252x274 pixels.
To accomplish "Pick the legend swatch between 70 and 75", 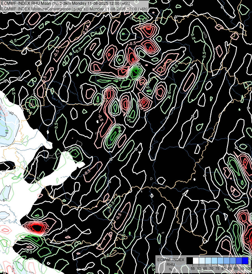I will click(214, 261).
